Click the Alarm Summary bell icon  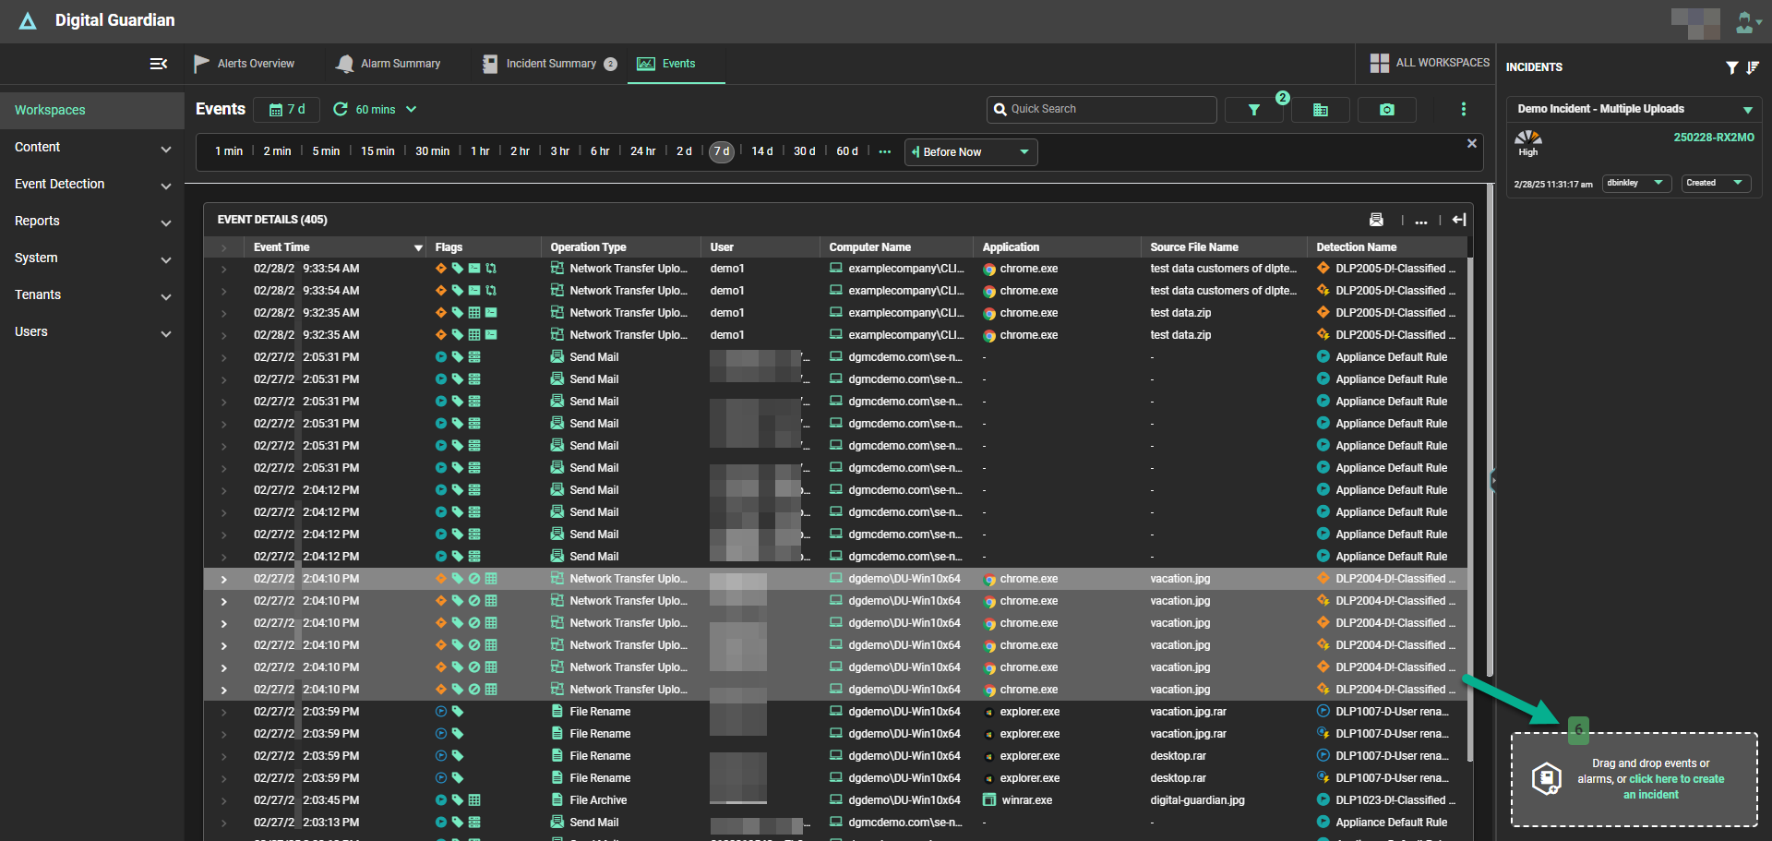coord(345,64)
